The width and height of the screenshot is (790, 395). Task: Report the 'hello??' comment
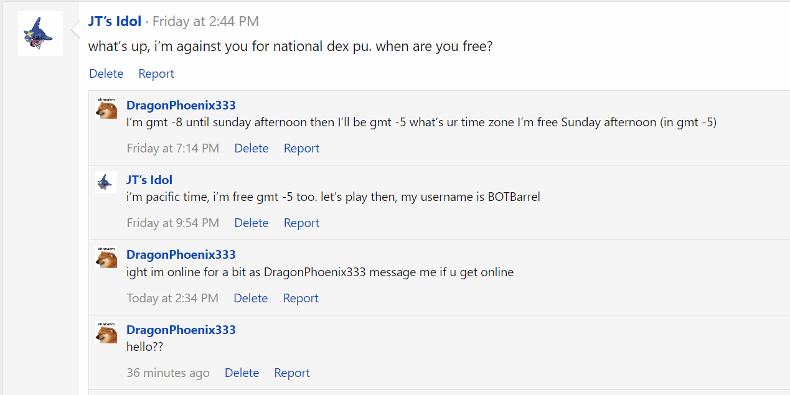coord(292,373)
